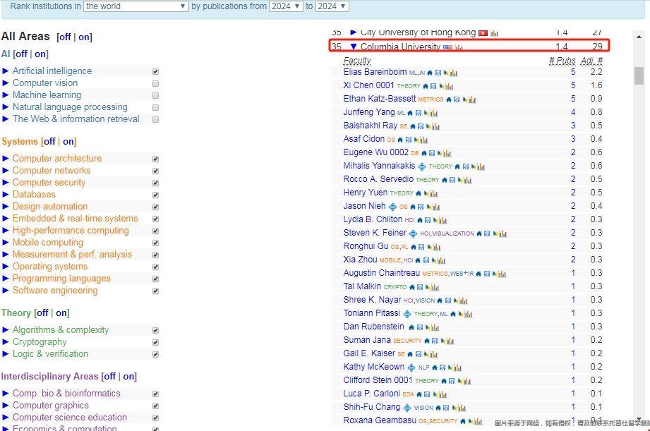Click Kathy McKeown's ACM Fellow badge icon
This screenshot has height=431, width=650.
(x=411, y=368)
